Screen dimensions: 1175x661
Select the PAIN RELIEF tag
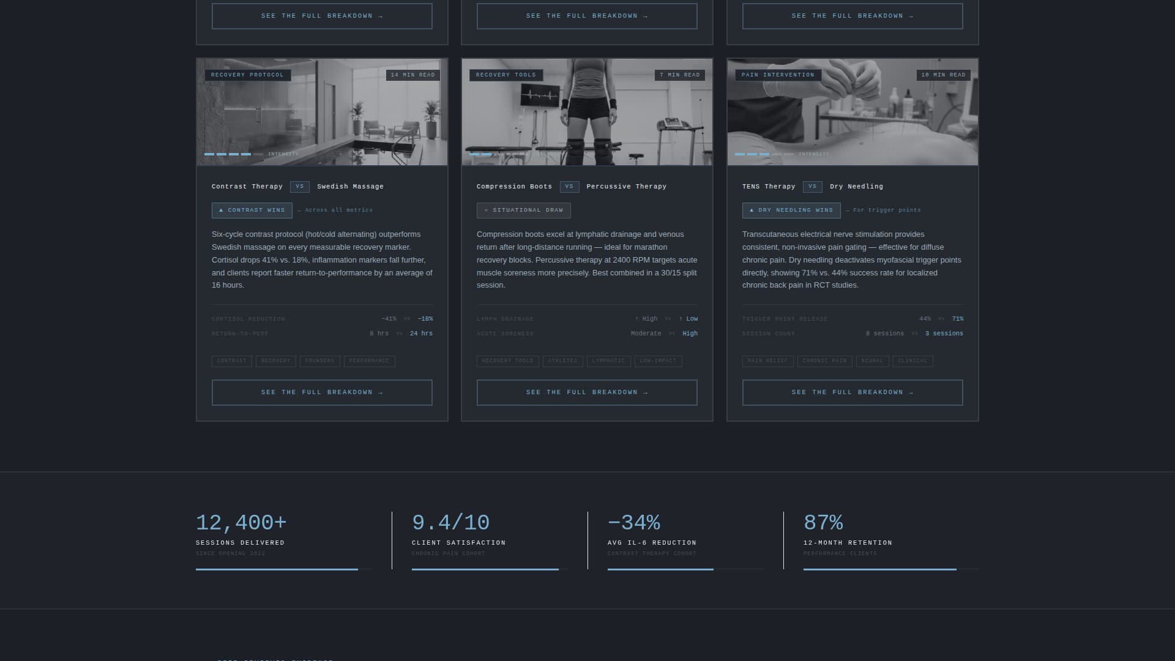click(x=768, y=361)
